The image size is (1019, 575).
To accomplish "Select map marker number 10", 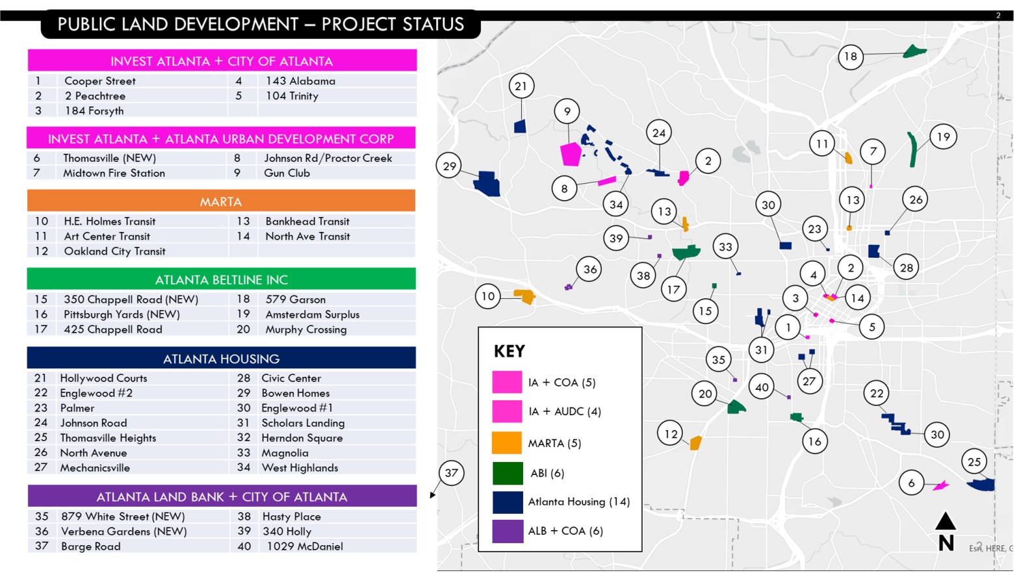I will point(488,296).
